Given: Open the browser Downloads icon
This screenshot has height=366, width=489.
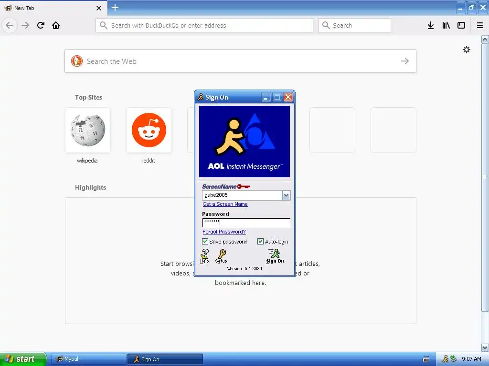Looking at the screenshot, I should click(x=430, y=25).
